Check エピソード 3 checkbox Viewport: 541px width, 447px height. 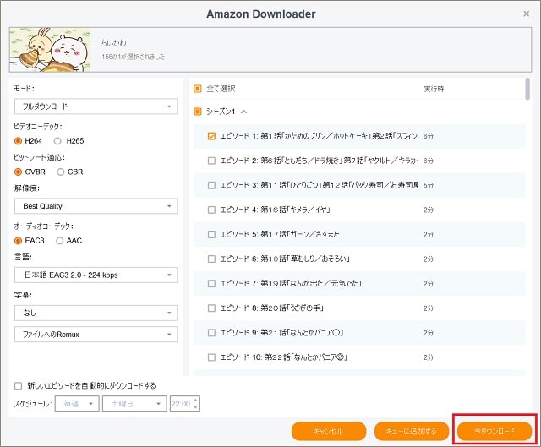(211, 185)
